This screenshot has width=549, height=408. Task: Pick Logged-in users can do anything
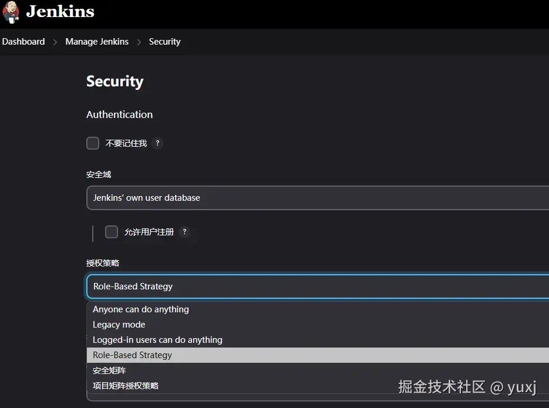[x=157, y=340]
